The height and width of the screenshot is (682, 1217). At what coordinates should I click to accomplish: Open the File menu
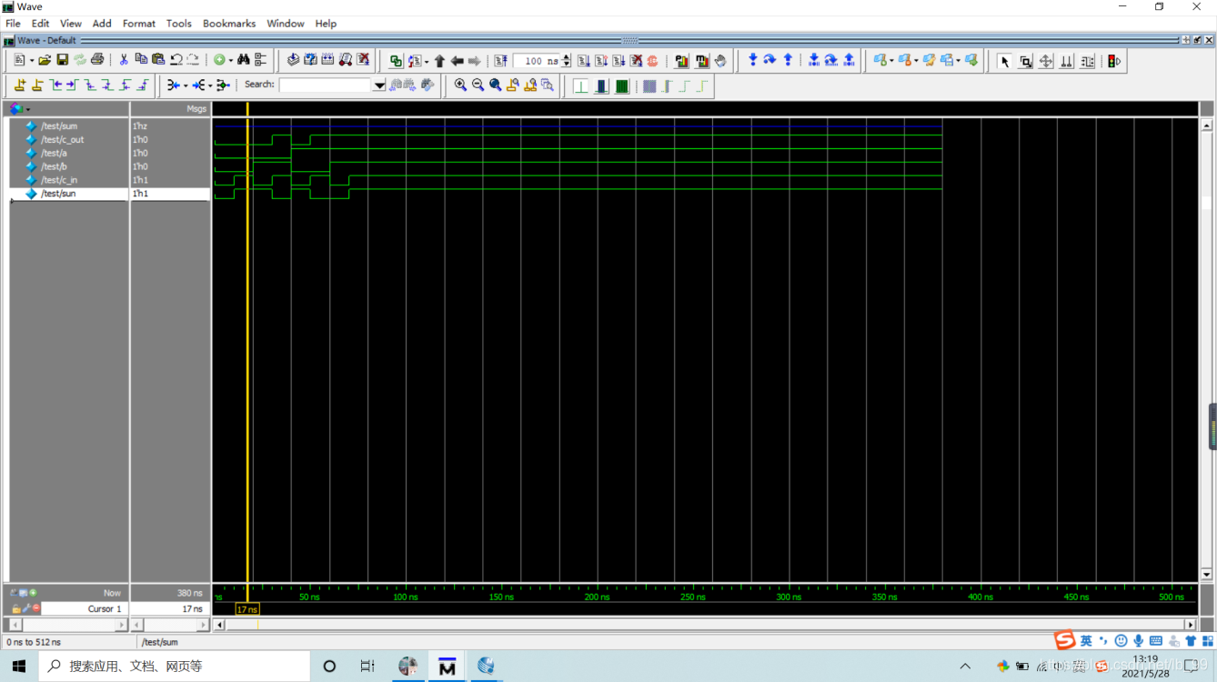(13, 24)
